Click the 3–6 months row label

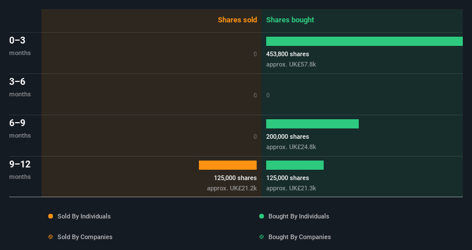(x=20, y=87)
